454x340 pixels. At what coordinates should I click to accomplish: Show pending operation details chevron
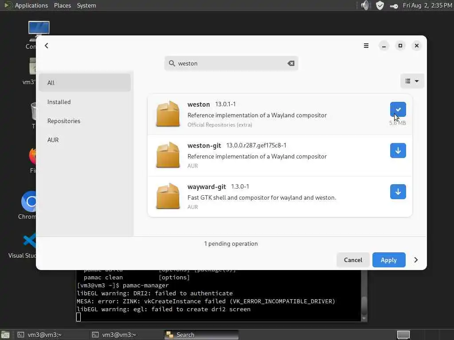416,260
